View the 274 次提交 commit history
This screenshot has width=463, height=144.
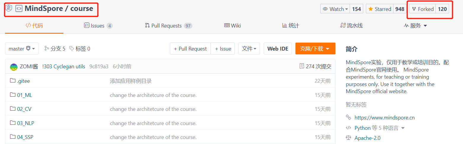pos(319,67)
